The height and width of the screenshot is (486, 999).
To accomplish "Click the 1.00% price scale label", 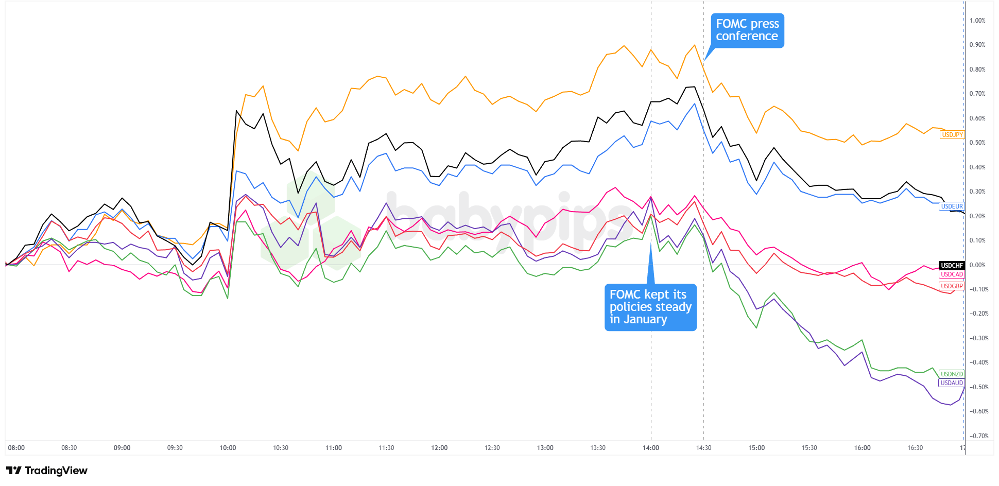I will click(977, 21).
